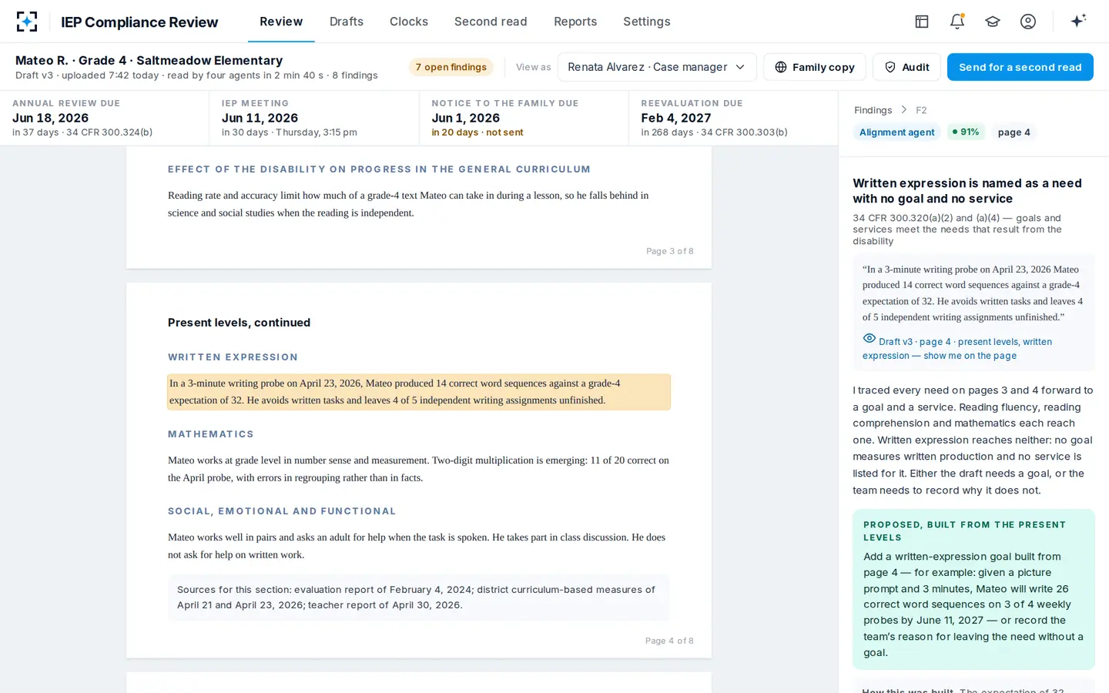Select the Notice to the Family Due card

coord(524,118)
